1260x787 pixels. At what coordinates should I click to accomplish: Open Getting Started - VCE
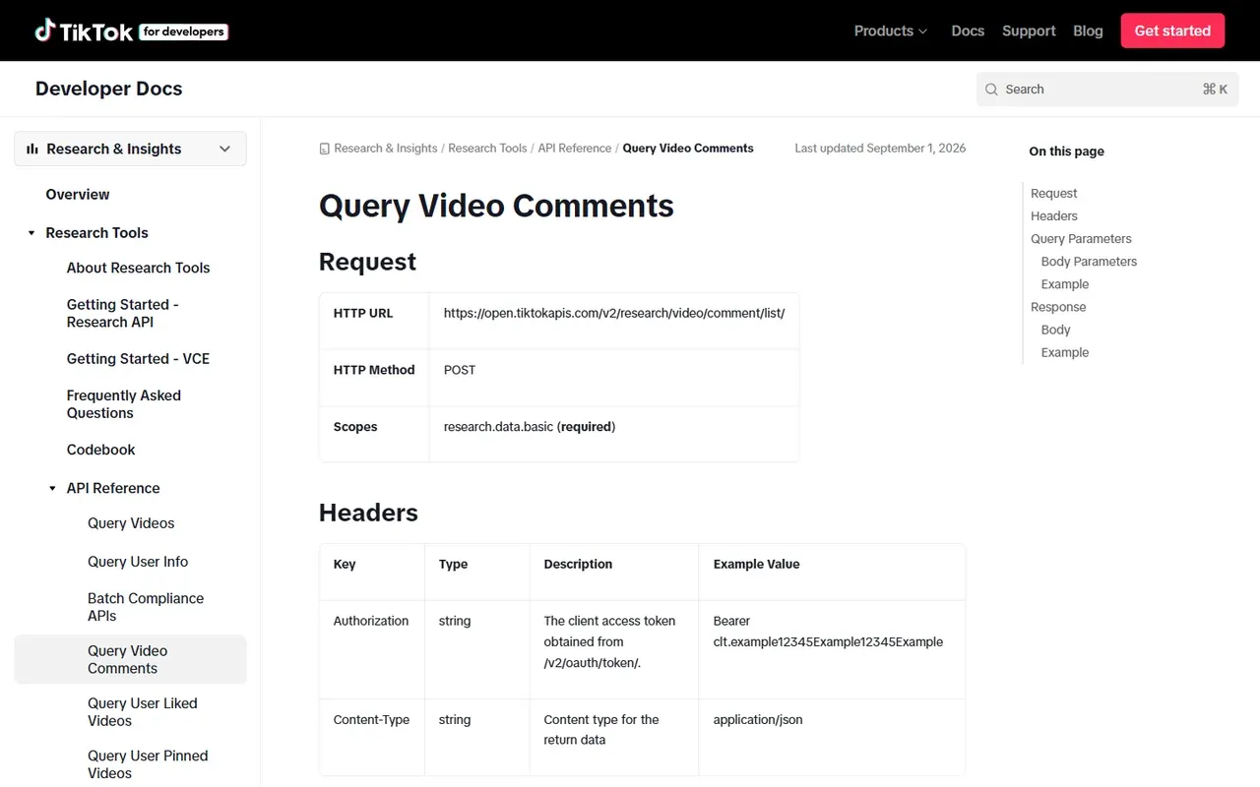click(138, 359)
